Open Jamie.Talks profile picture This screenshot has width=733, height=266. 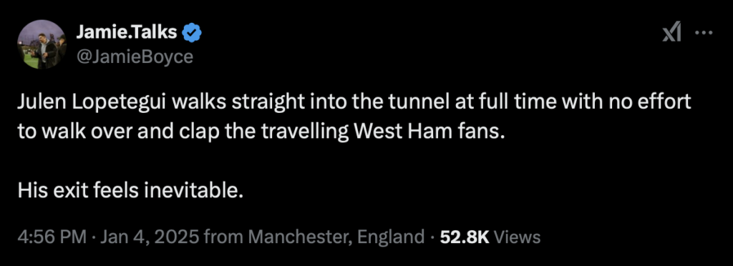pyautogui.click(x=42, y=44)
